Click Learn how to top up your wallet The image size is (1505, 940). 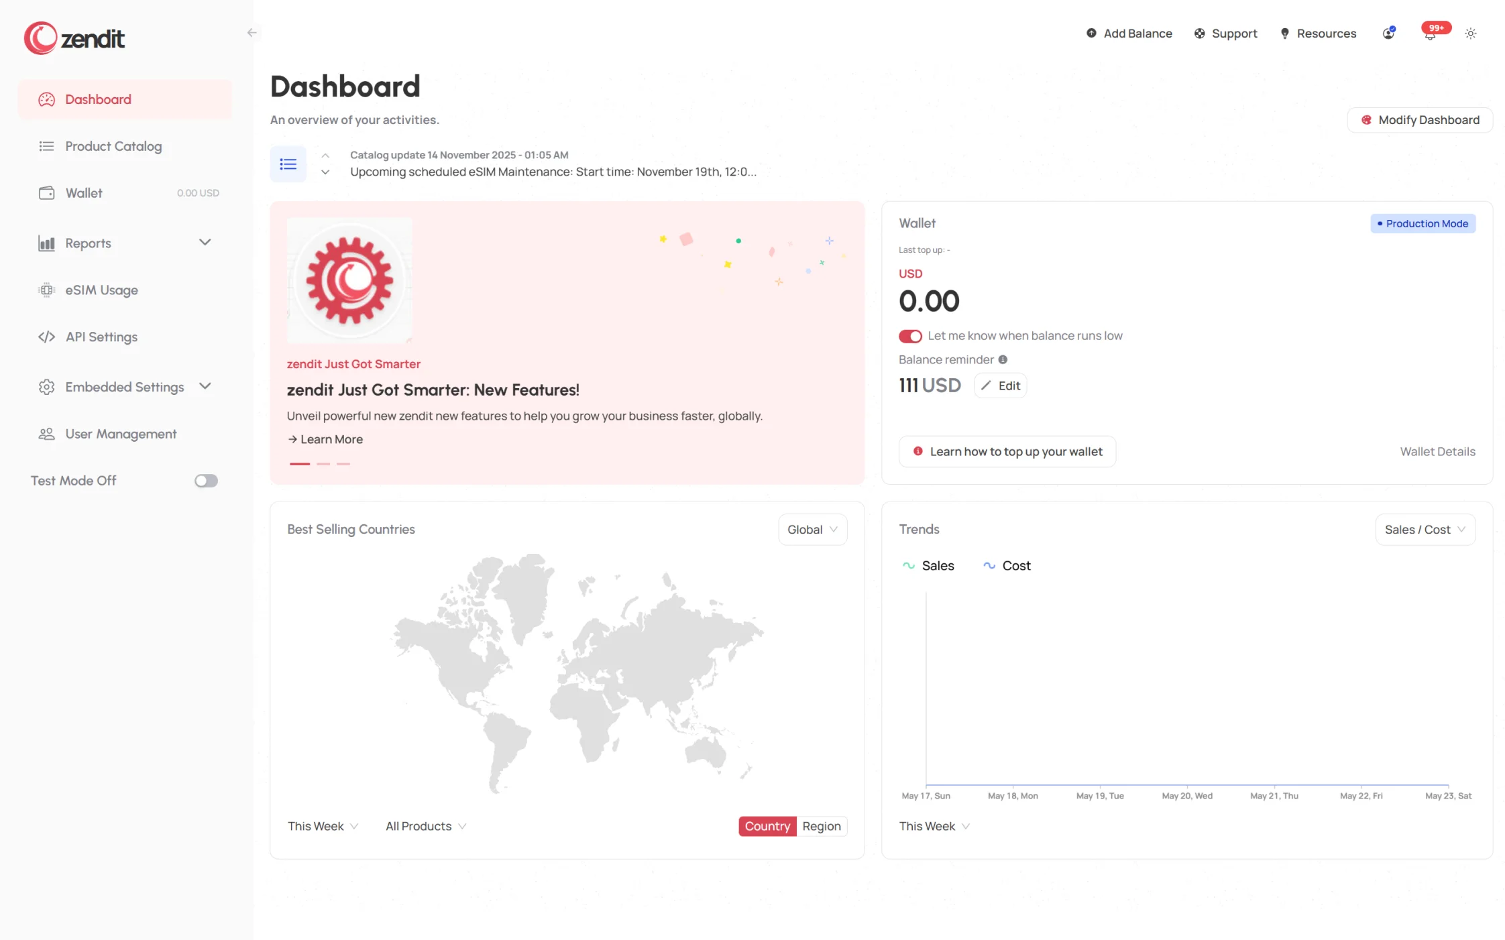click(1007, 452)
